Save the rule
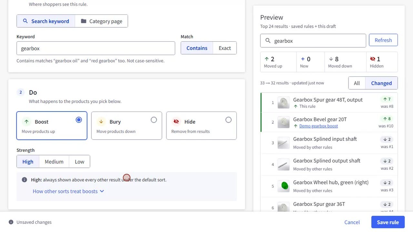Screen dimensions: 413x232 [388, 222]
